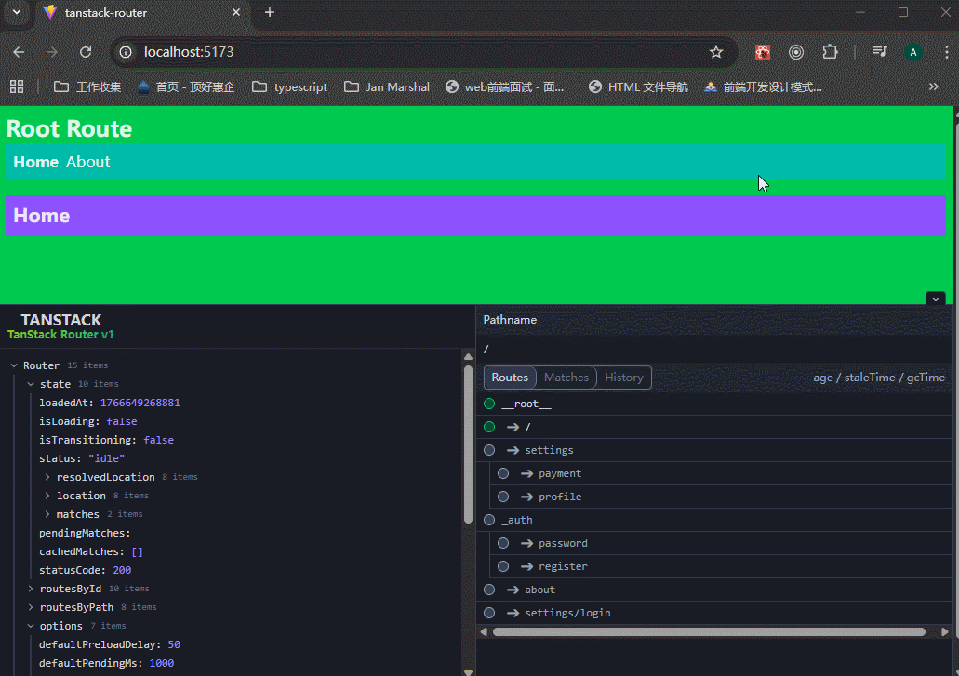The height and width of the screenshot is (676, 959).
Task: Select the settings/login route row
Action: click(567, 613)
